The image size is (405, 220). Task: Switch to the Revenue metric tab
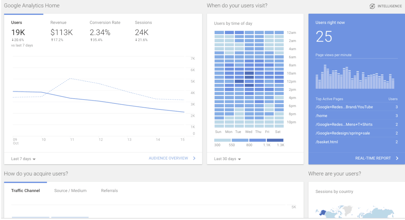58,23
